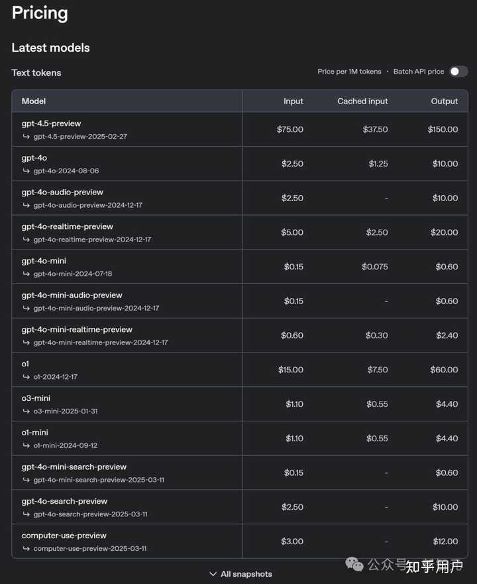This screenshot has width=477, height=584.
Task: Click the Pricing page title
Action: click(x=39, y=13)
